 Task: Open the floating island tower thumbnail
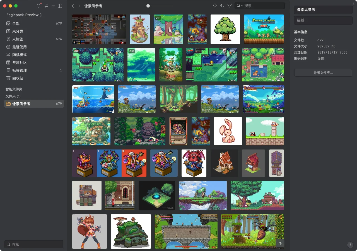click(140, 29)
